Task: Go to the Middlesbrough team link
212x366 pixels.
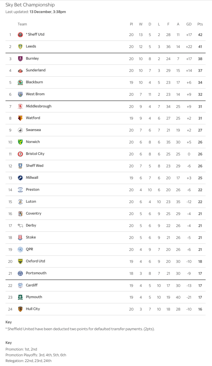Action: pyautogui.click(x=38, y=106)
